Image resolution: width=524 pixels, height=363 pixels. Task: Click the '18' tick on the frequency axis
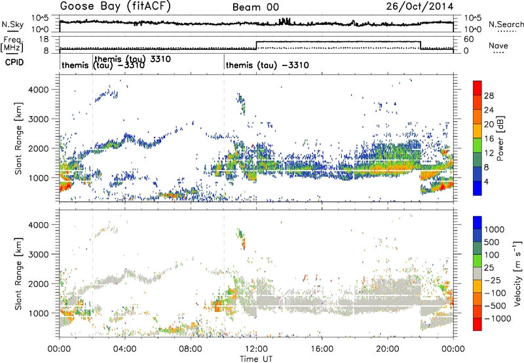click(x=44, y=39)
